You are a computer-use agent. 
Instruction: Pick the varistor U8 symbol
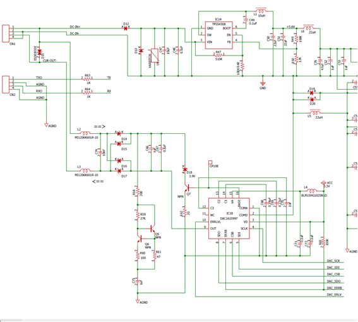point(155,56)
